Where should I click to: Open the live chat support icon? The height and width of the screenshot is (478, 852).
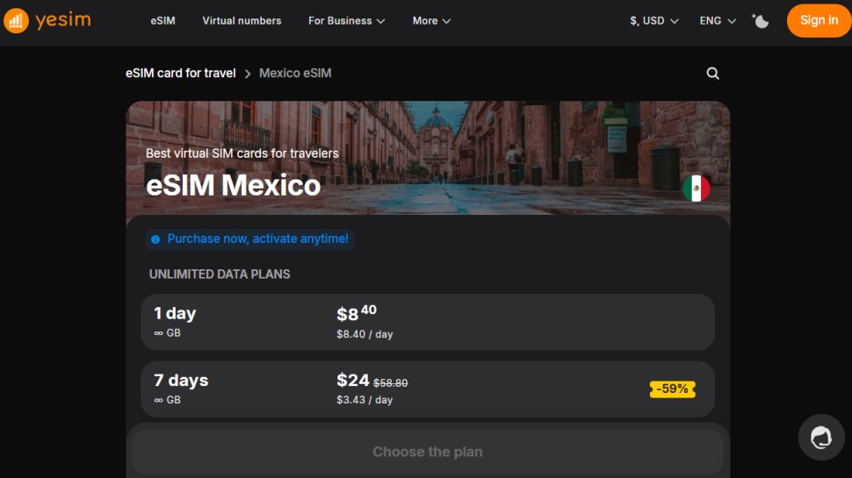tap(821, 438)
